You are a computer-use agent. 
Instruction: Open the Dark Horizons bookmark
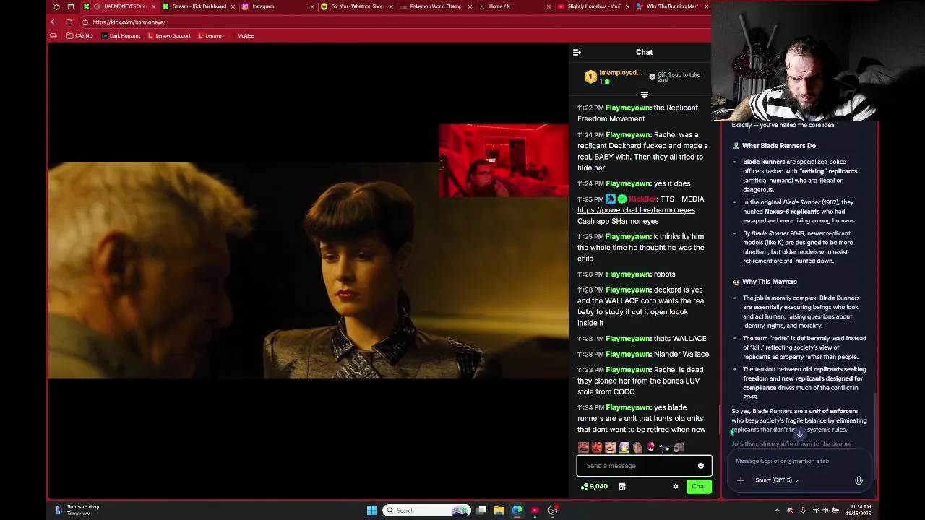point(121,35)
